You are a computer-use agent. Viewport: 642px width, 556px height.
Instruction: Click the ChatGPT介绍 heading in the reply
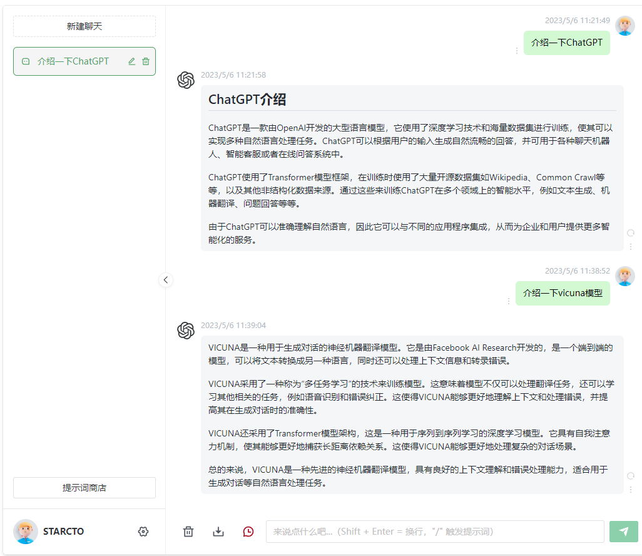pyautogui.click(x=247, y=100)
